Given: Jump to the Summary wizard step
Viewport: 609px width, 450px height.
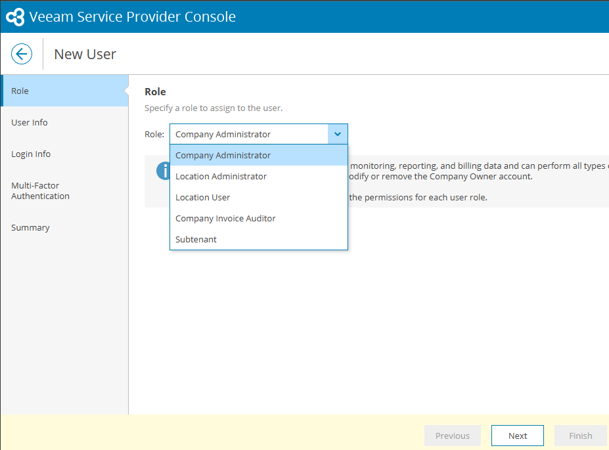Looking at the screenshot, I should click(x=64, y=227).
